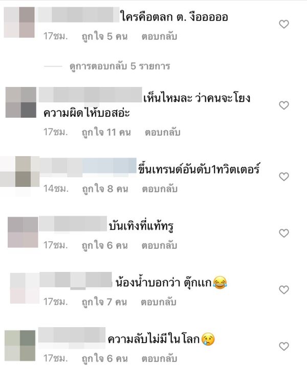Image resolution: width=307 pixels, height=380 pixels.
Task: Like the "ความลับไม่มีในโลก" comment
Action: point(284,346)
